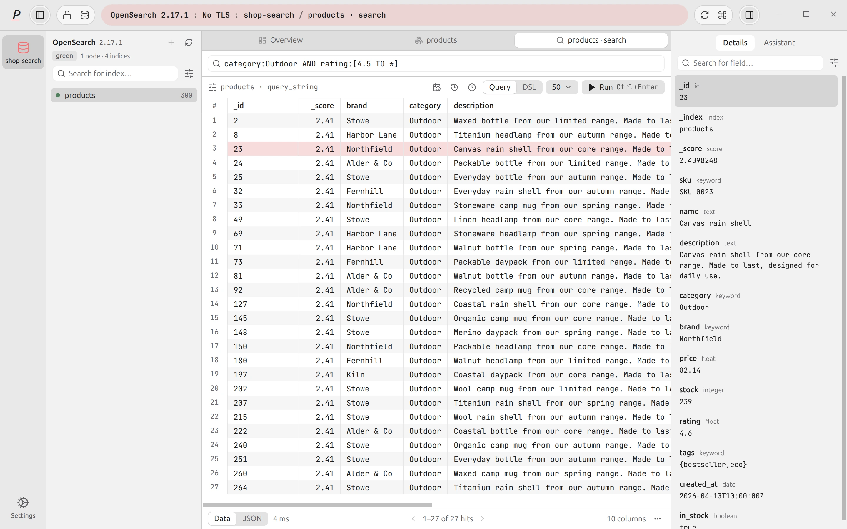Select the products index with 300 docs

[x=124, y=95]
